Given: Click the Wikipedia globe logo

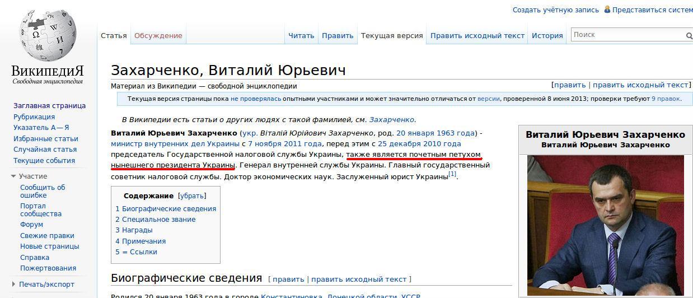Looking at the screenshot, I should pos(48,34).
